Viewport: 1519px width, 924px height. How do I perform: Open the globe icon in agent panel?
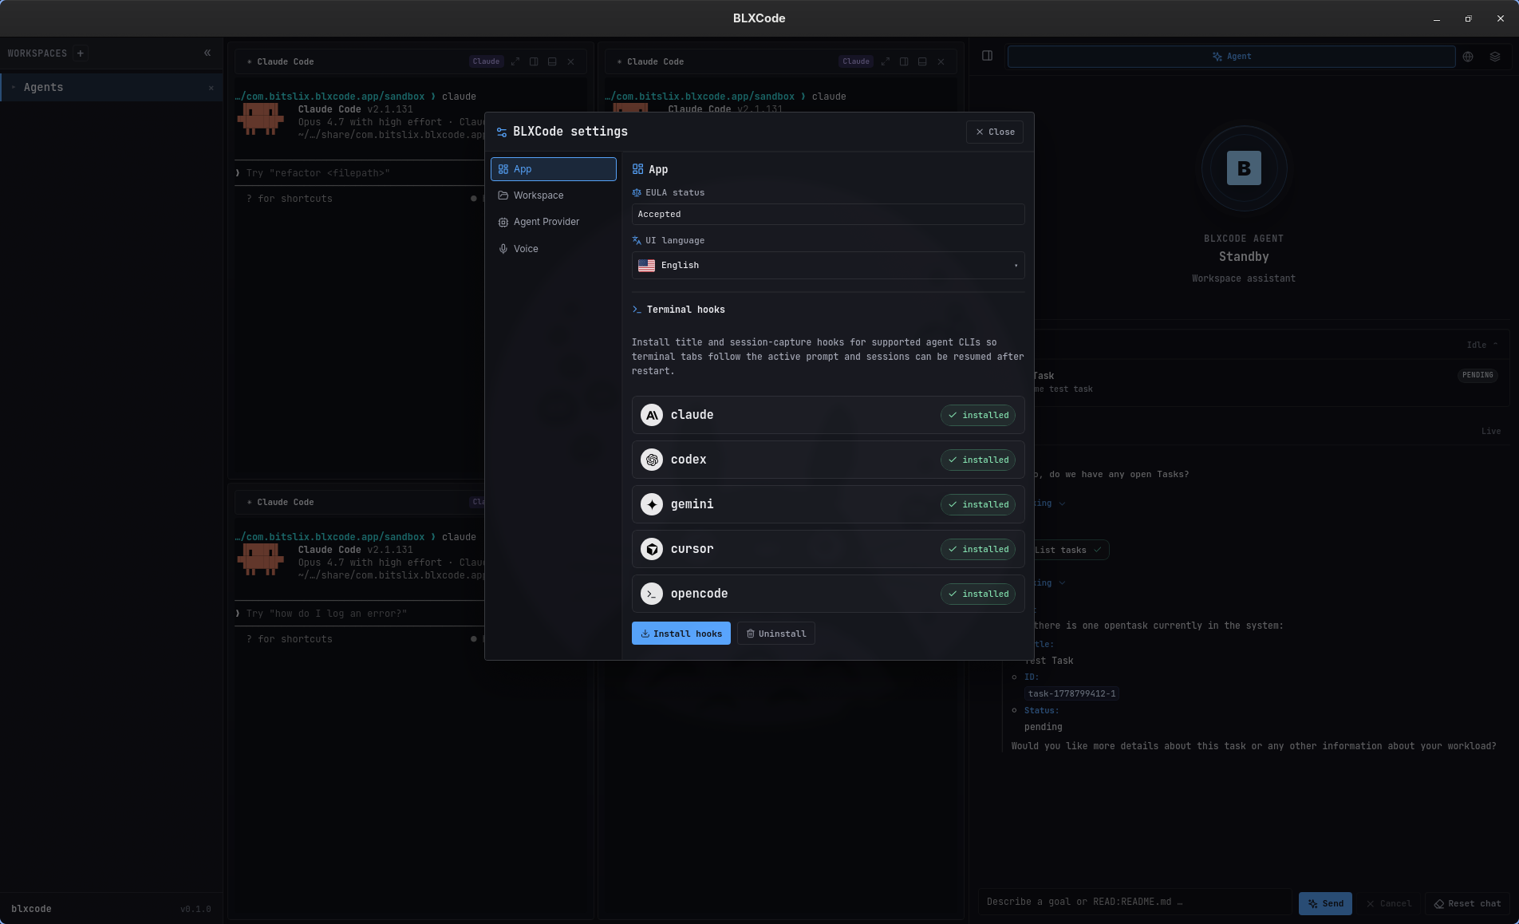point(1468,57)
